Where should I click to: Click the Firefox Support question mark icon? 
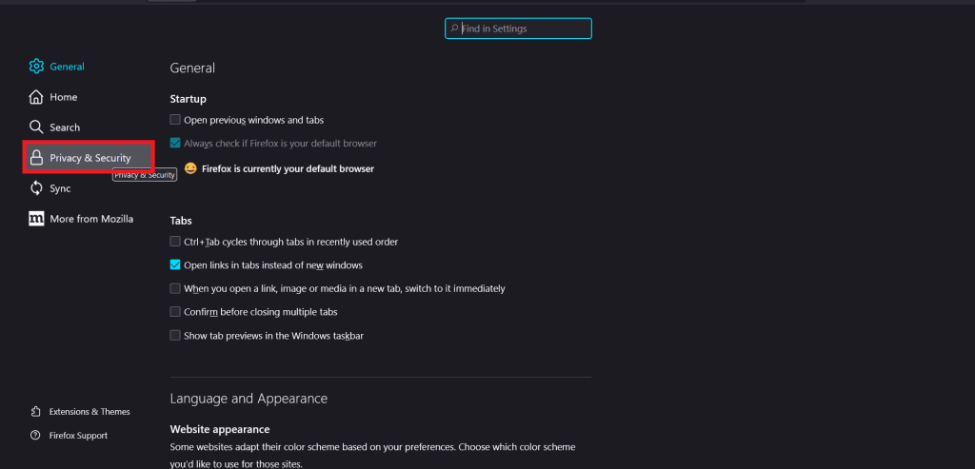(x=35, y=436)
